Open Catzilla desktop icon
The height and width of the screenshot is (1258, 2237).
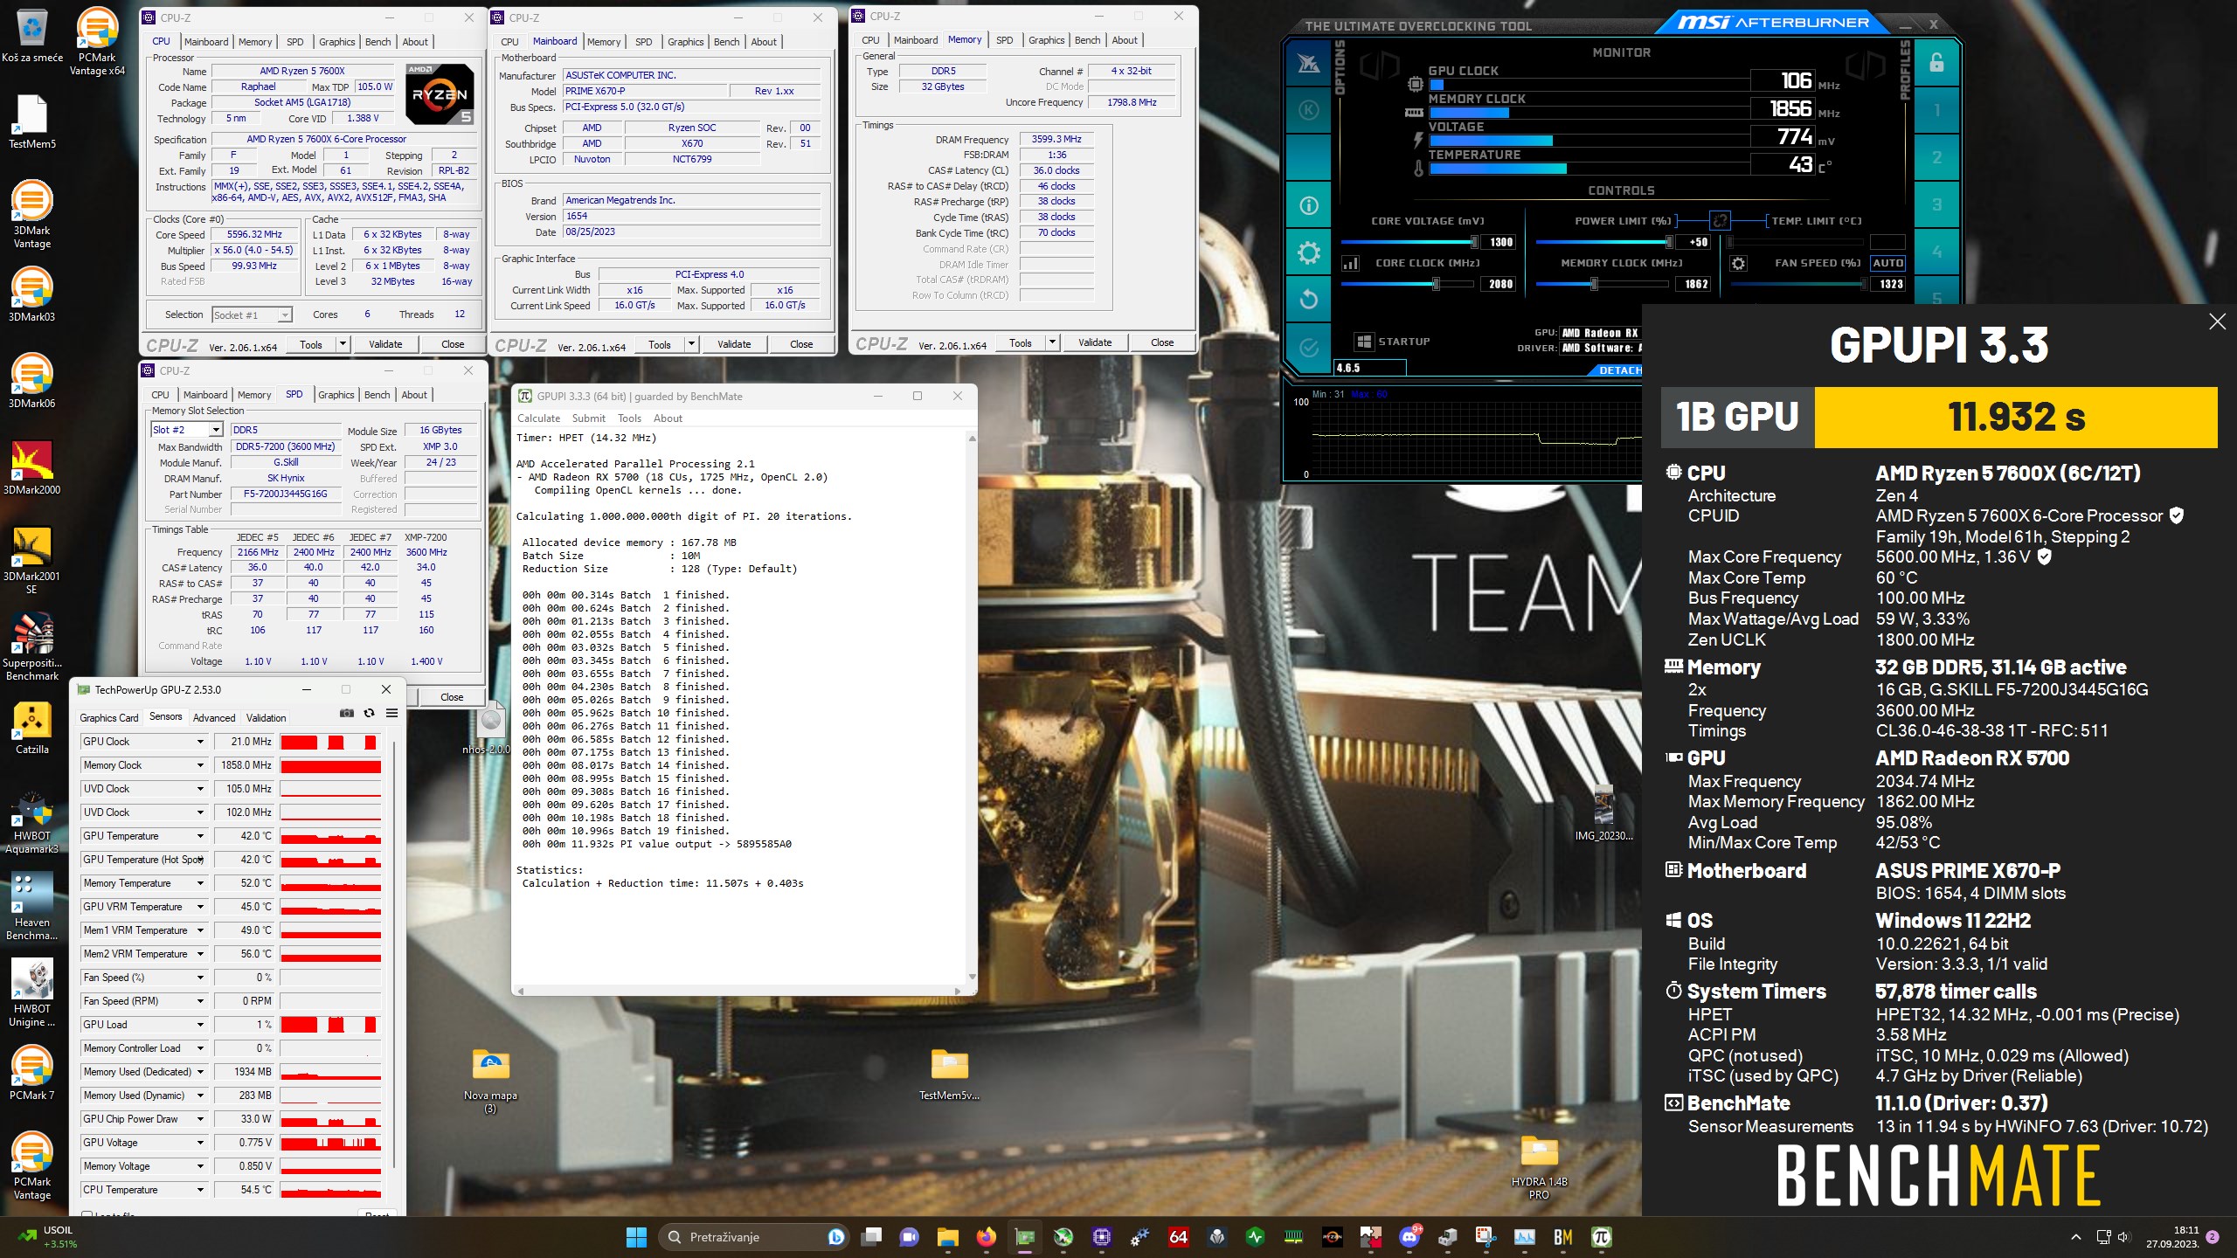click(32, 728)
